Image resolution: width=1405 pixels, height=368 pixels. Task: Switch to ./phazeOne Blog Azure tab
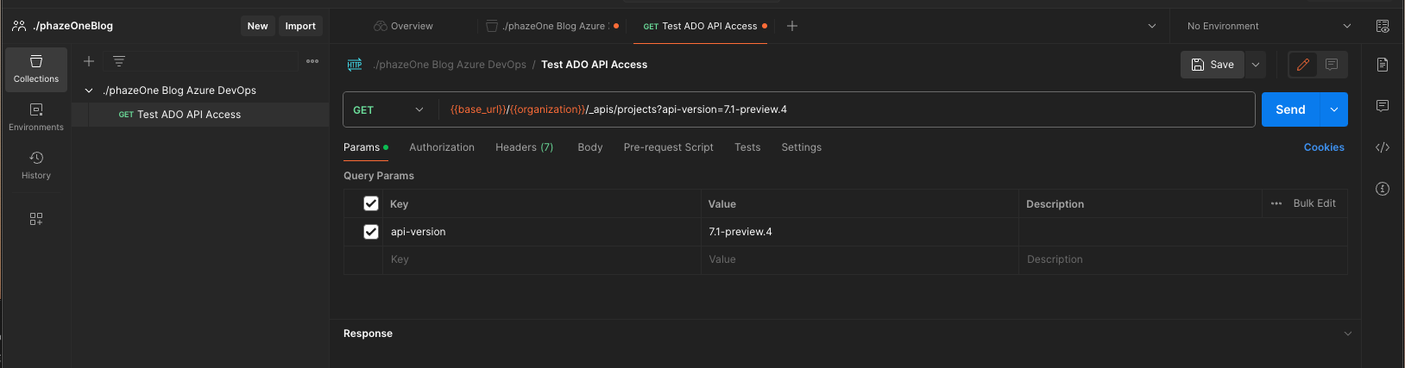(x=552, y=26)
